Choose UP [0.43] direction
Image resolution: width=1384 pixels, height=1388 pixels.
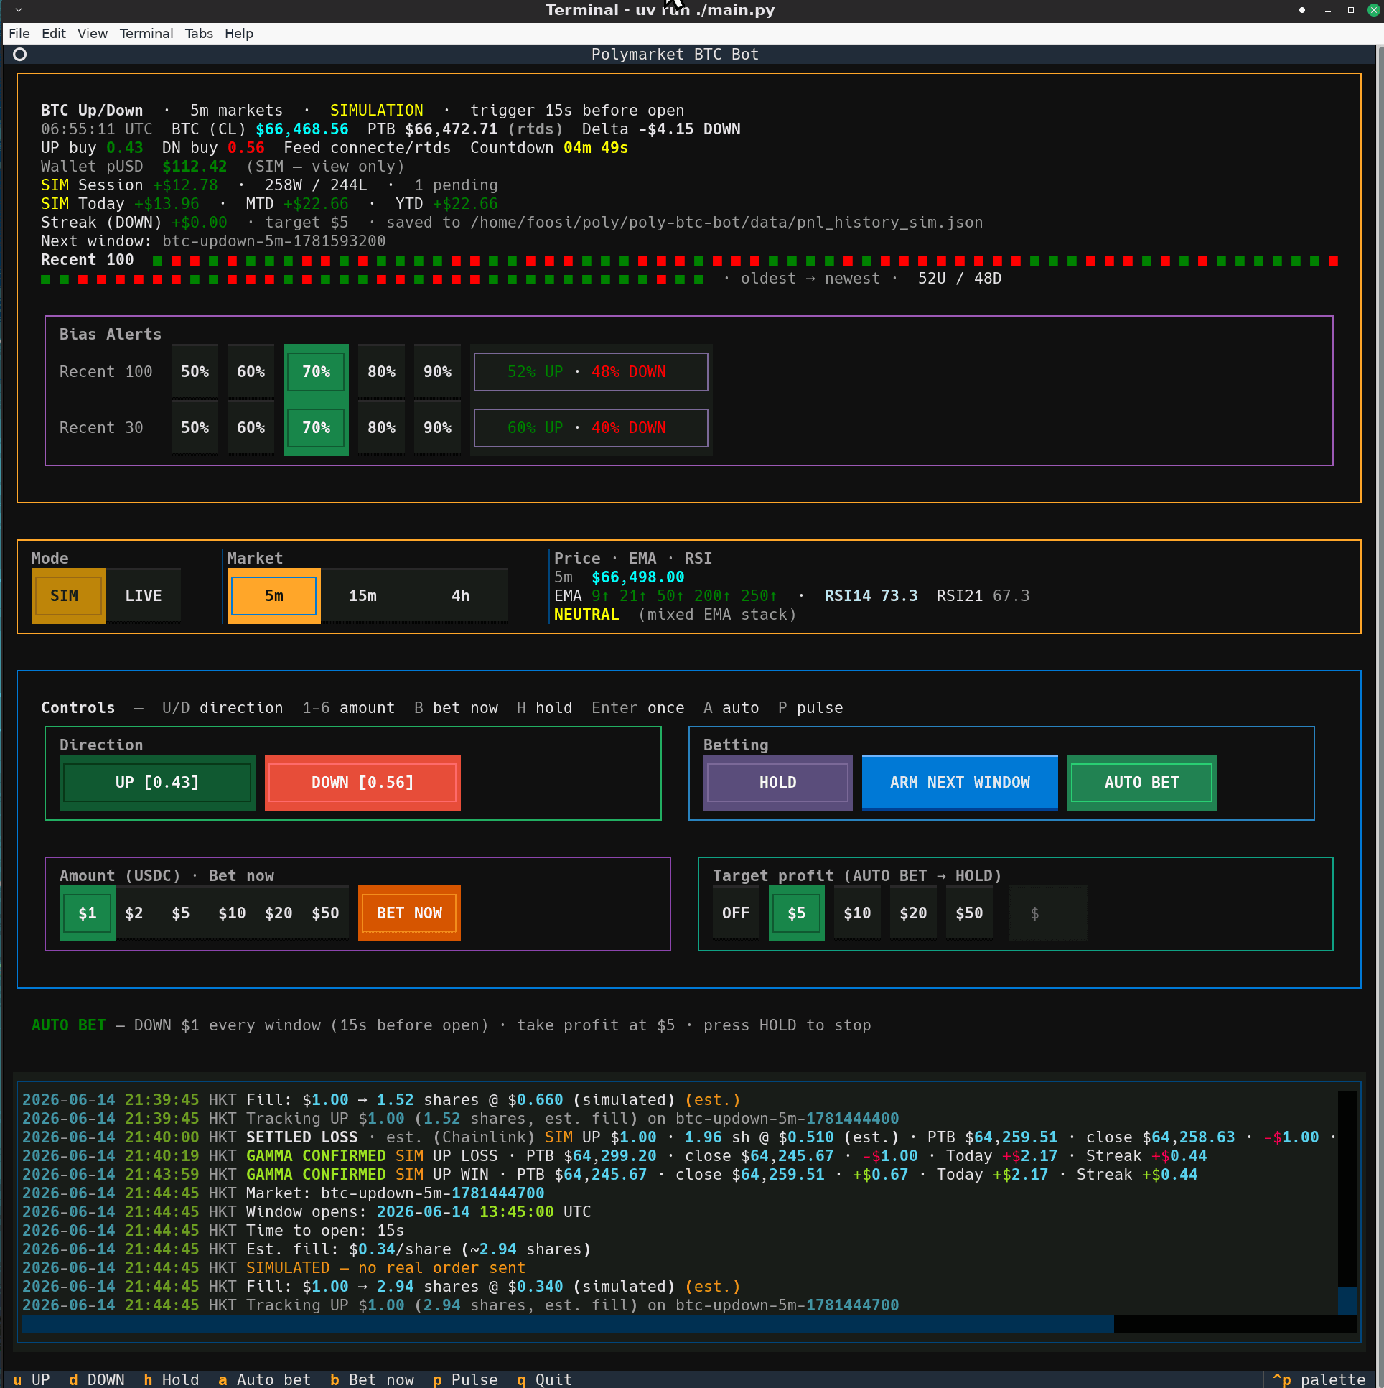[x=157, y=783]
